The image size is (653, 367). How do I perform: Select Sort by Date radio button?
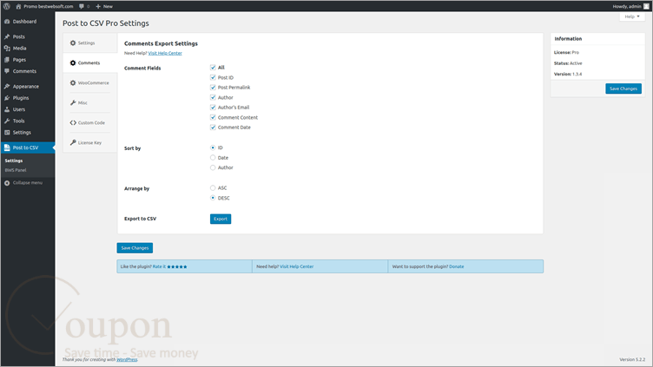point(213,158)
